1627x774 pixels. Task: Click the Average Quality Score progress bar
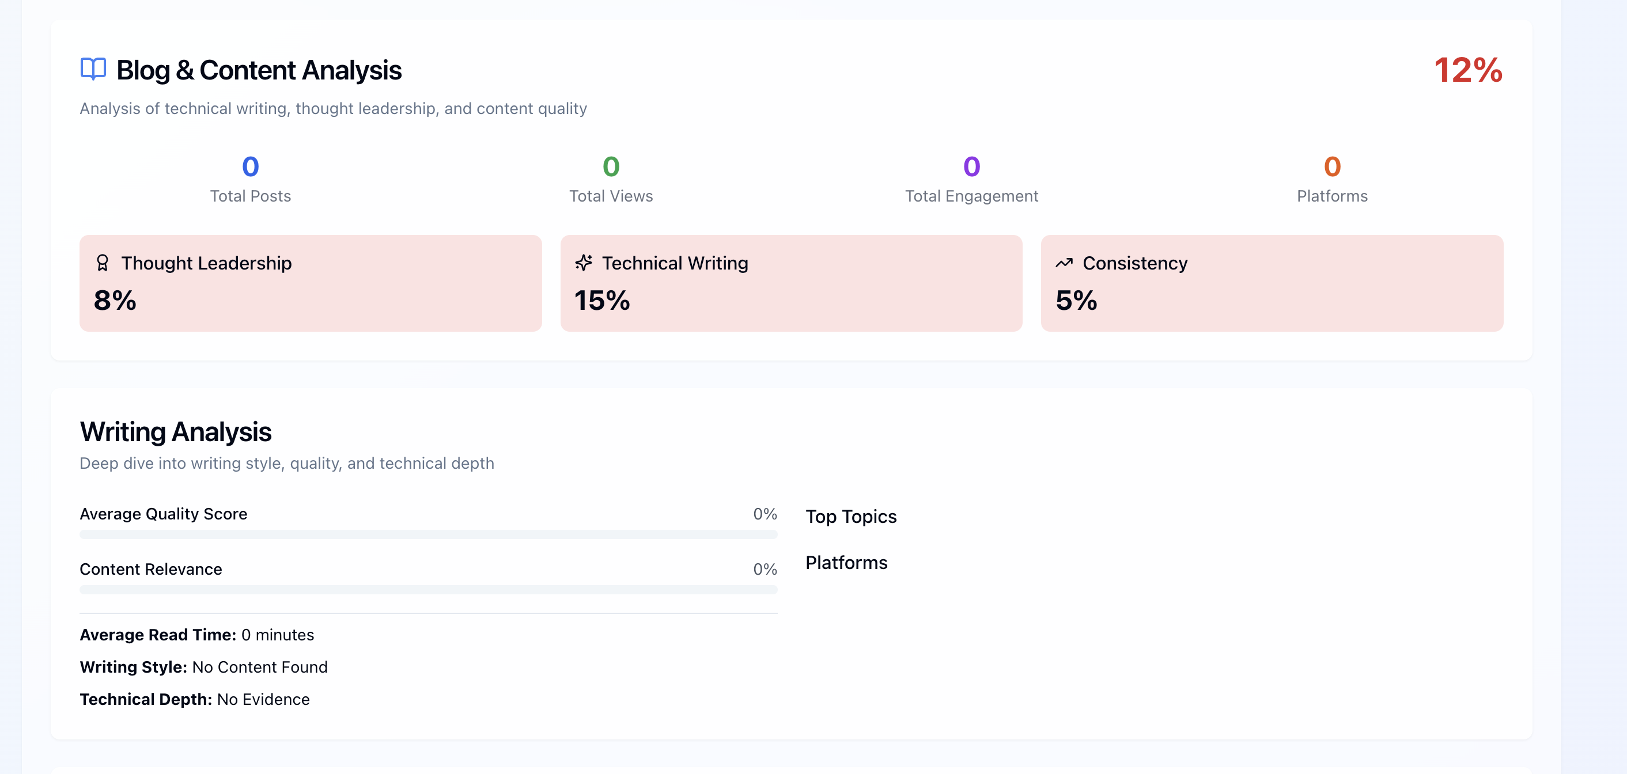click(428, 534)
